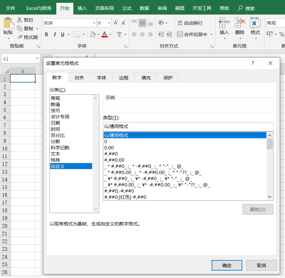Expand underline style dropdown arrow

pyautogui.click(x=69, y=34)
